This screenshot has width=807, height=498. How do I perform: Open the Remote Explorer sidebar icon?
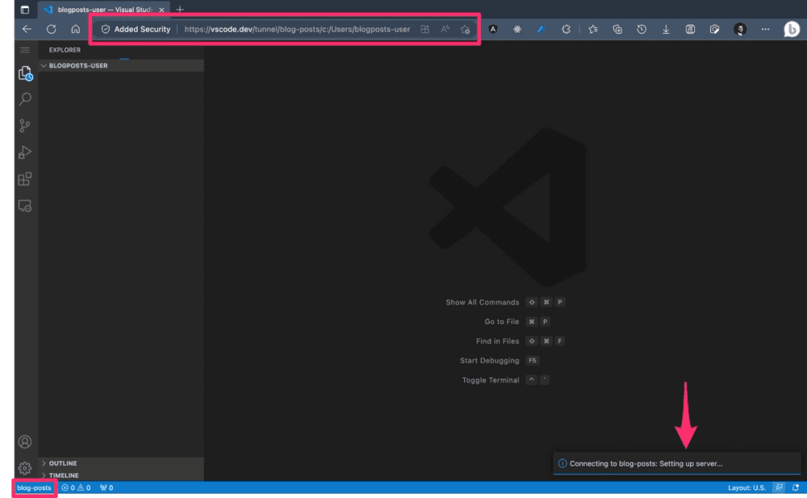click(x=24, y=205)
